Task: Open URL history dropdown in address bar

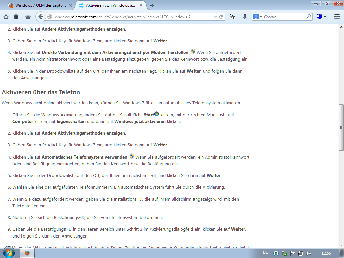Action: [x=215, y=17]
